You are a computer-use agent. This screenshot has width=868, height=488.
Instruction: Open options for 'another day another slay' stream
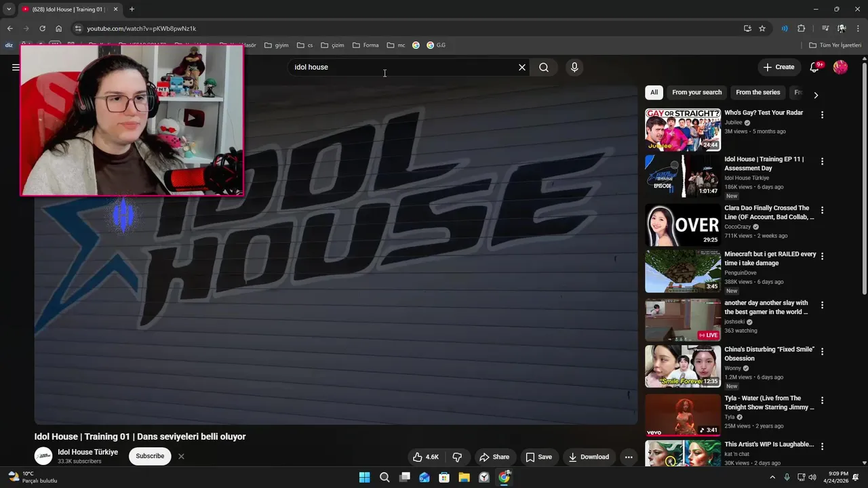tap(822, 305)
